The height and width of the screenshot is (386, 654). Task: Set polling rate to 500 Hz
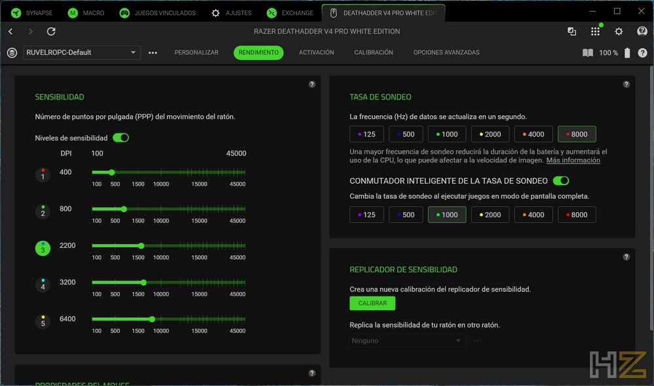pyautogui.click(x=406, y=134)
